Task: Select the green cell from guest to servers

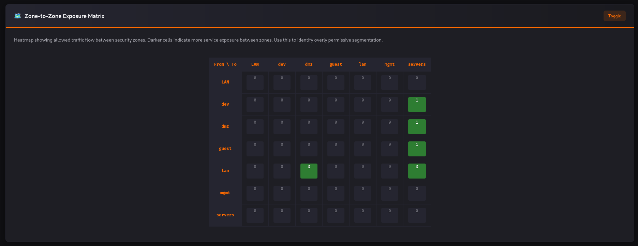Action: point(417,149)
